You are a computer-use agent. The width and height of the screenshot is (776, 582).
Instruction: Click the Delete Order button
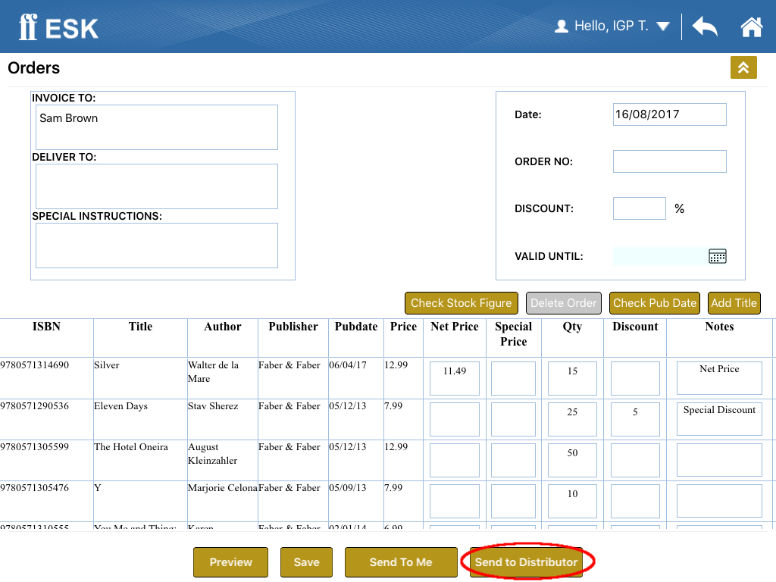click(564, 303)
